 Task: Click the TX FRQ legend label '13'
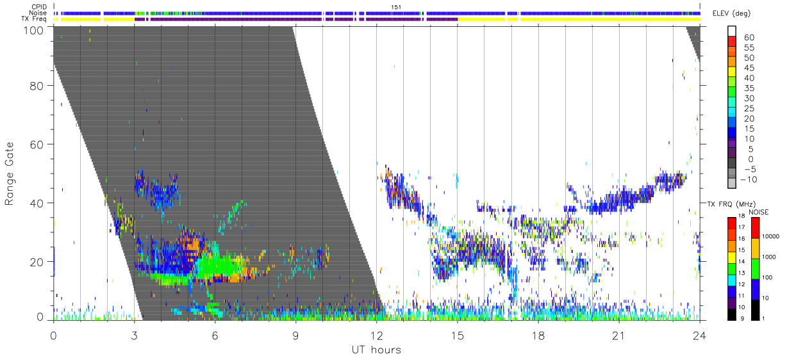pyautogui.click(x=741, y=273)
